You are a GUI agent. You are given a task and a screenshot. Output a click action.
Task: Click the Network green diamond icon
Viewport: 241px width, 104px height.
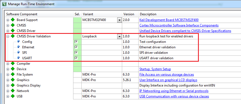click(13, 91)
